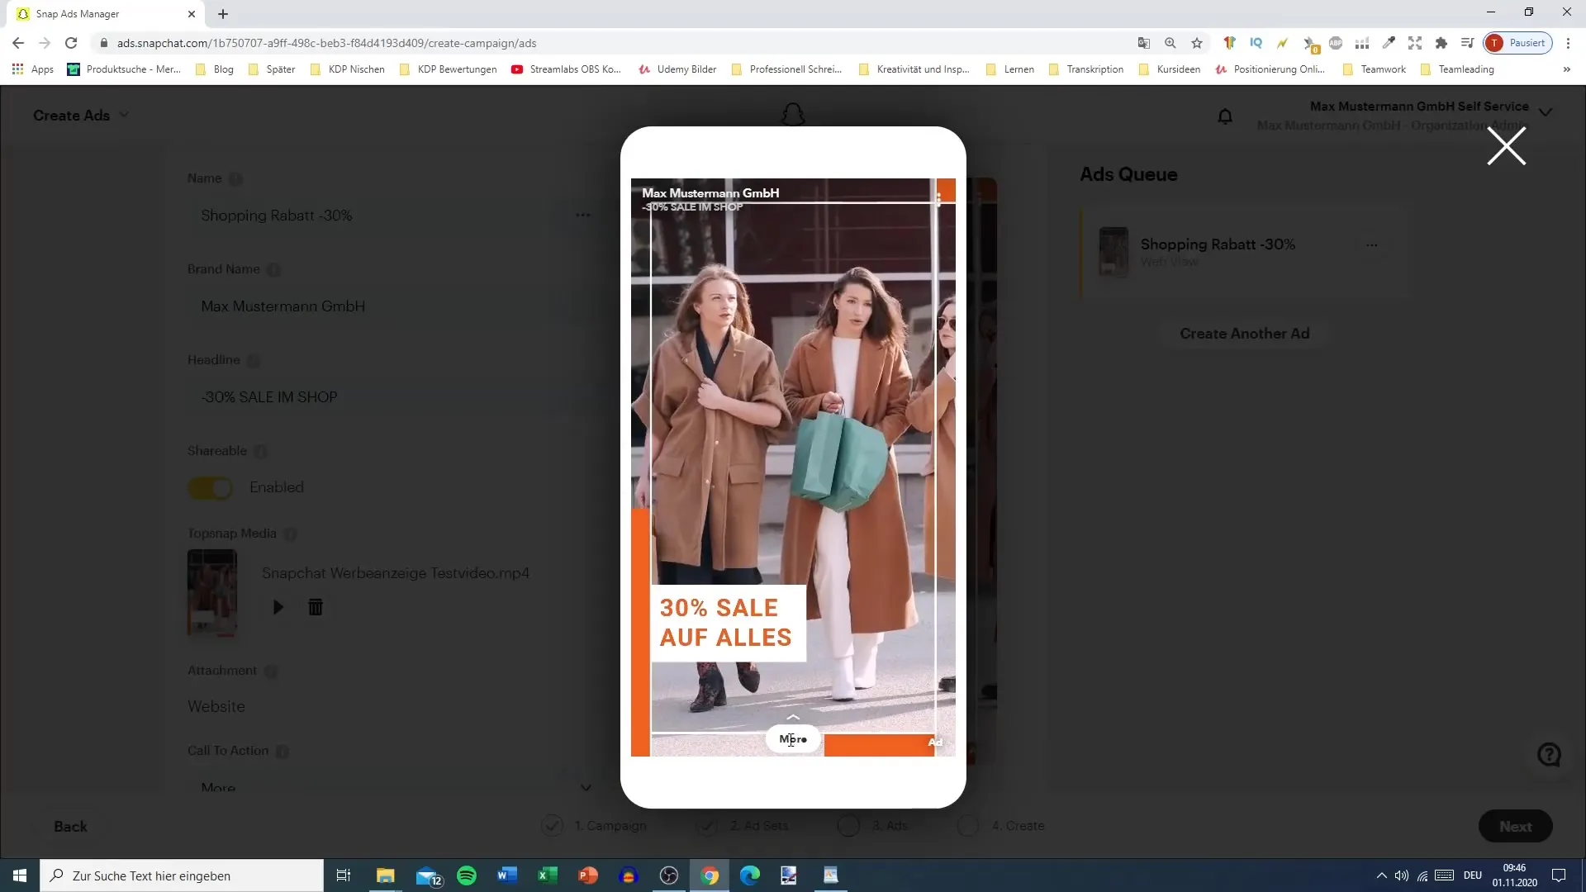Open a new browser tab
Screen dimensions: 1586x892
(223, 14)
